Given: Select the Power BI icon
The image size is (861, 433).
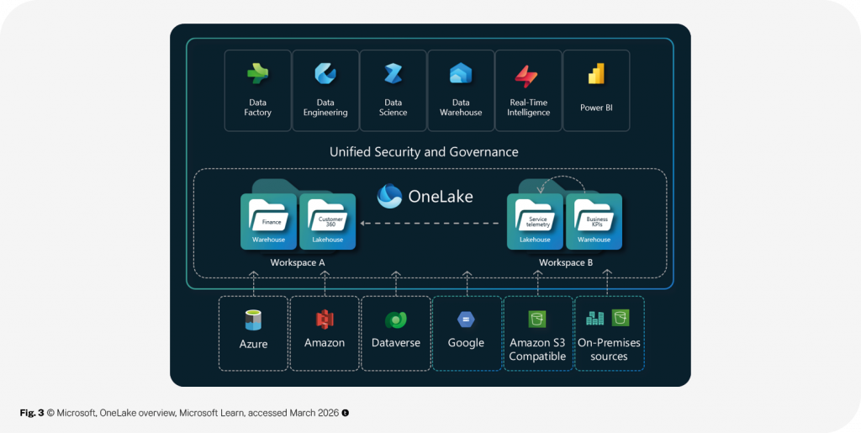Looking at the screenshot, I should [x=596, y=75].
